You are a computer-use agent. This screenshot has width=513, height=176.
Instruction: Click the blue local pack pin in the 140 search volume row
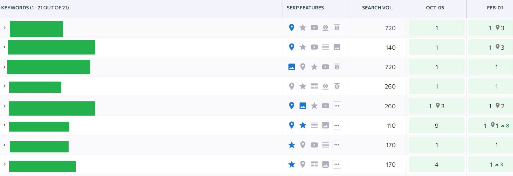click(292, 47)
